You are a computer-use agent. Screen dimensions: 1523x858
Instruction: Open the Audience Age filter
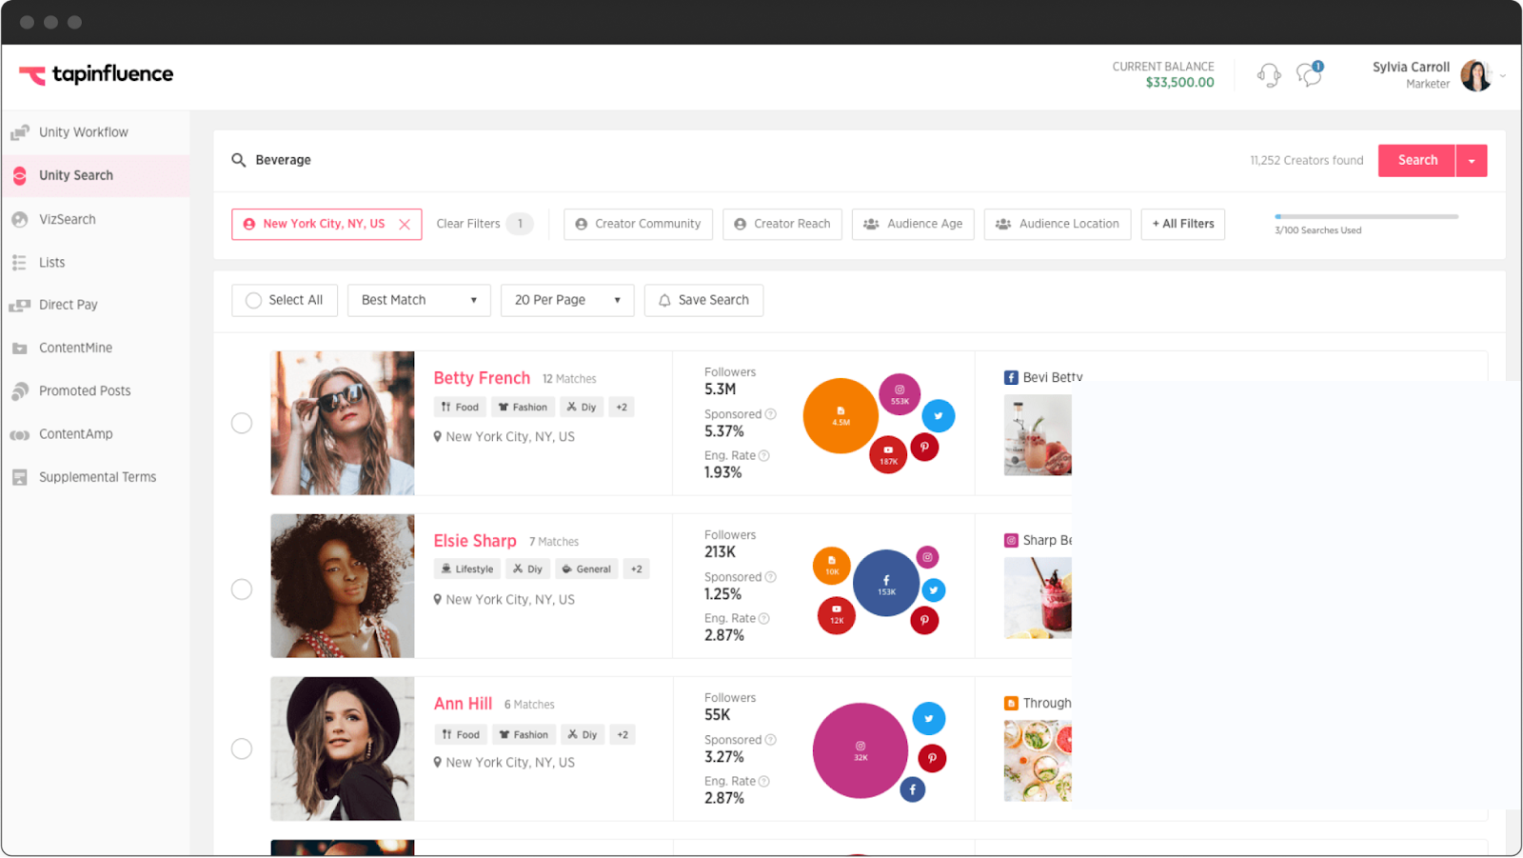tap(913, 224)
